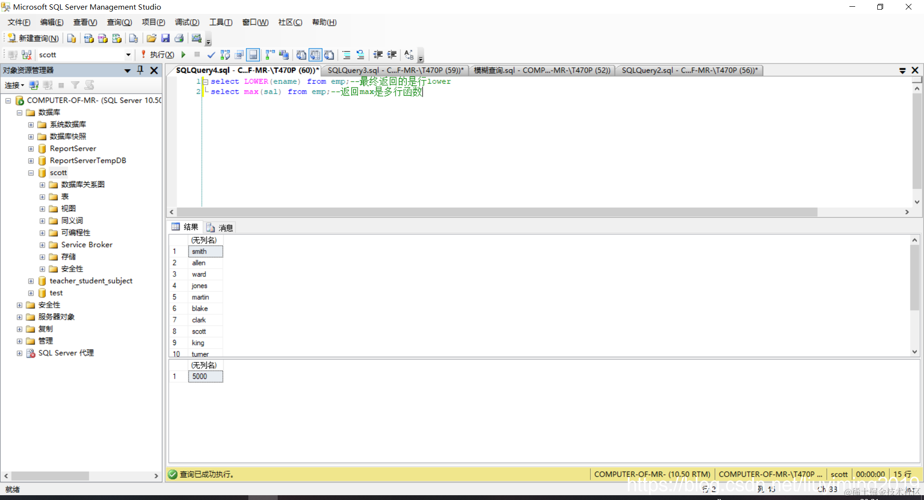Switch output to Results to File

pyautogui.click(x=329, y=55)
